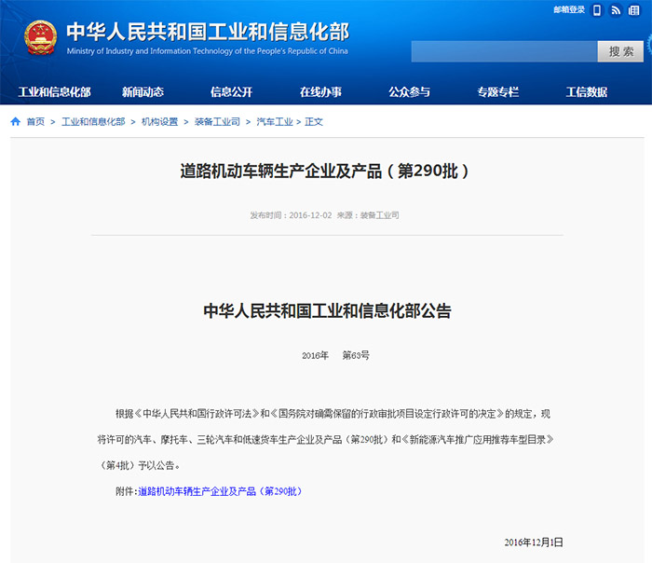Go to 汽车工业 breadcrumb link
The height and width of the screenshot is (563, 652).
pyautogui.click(x=275, y=121)
